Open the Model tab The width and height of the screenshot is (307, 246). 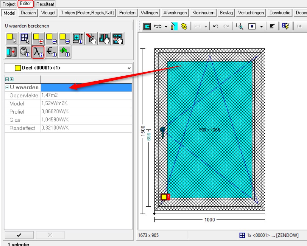9,13
